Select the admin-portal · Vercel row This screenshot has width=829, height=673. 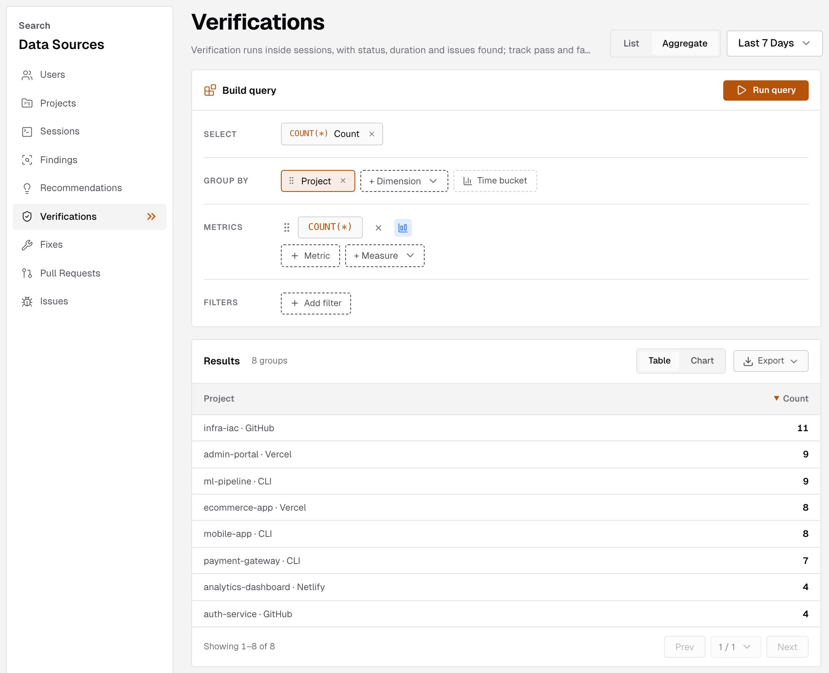click(506, 454)
